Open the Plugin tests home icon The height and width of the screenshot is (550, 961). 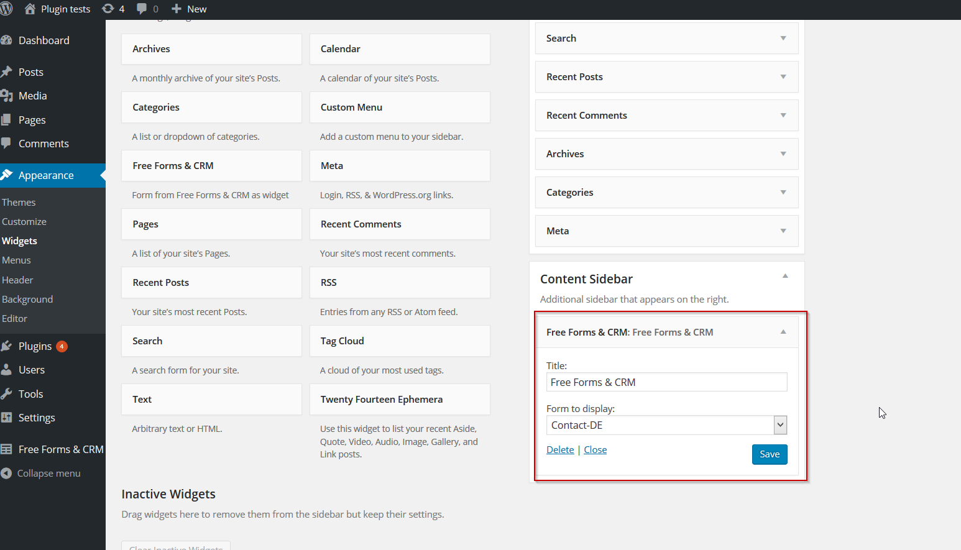(x=30, y=9)
